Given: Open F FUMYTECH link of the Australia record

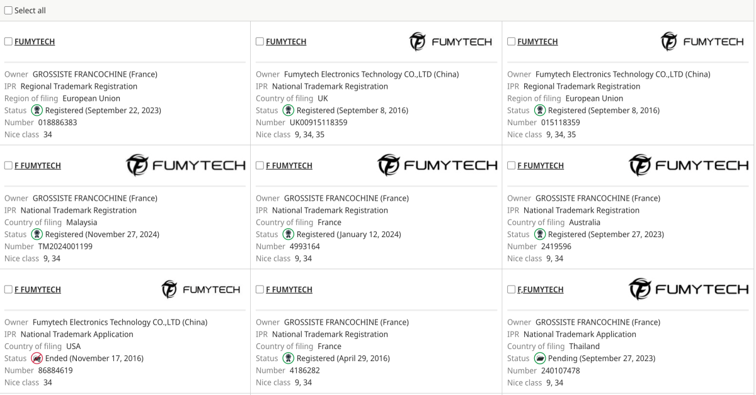Looking at the screenshot, I should (x=541, y=166).
